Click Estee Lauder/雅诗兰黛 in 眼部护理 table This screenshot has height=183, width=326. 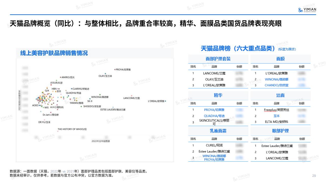click(x=277, y=146)
